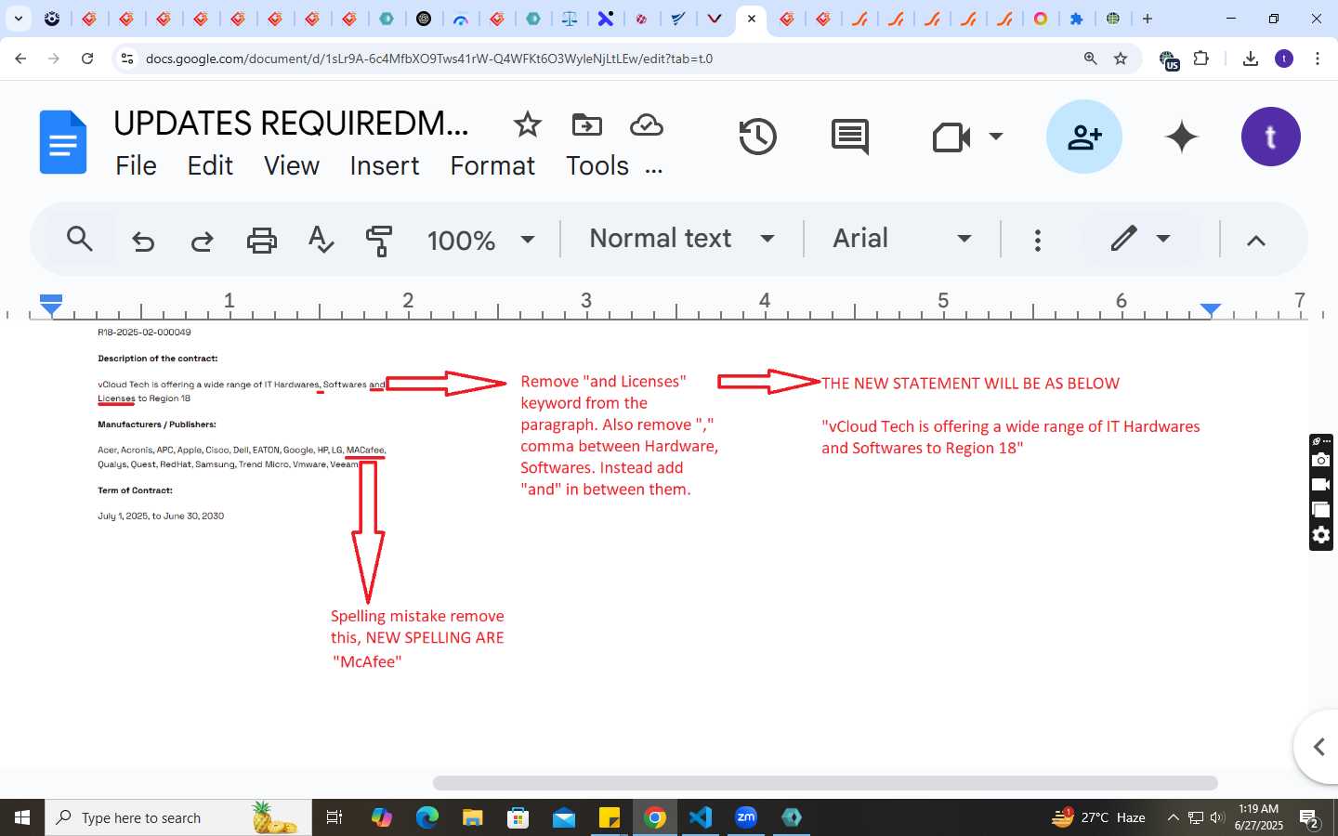The image size is (1338, 836).
Task: Open the File menu
Action: [x=136, y=165]
